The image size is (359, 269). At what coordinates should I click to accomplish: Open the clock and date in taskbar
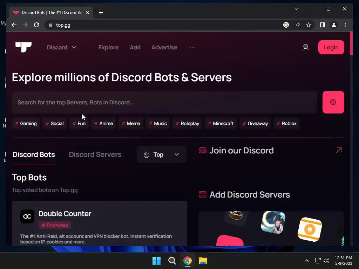click(x=344, y=261)
